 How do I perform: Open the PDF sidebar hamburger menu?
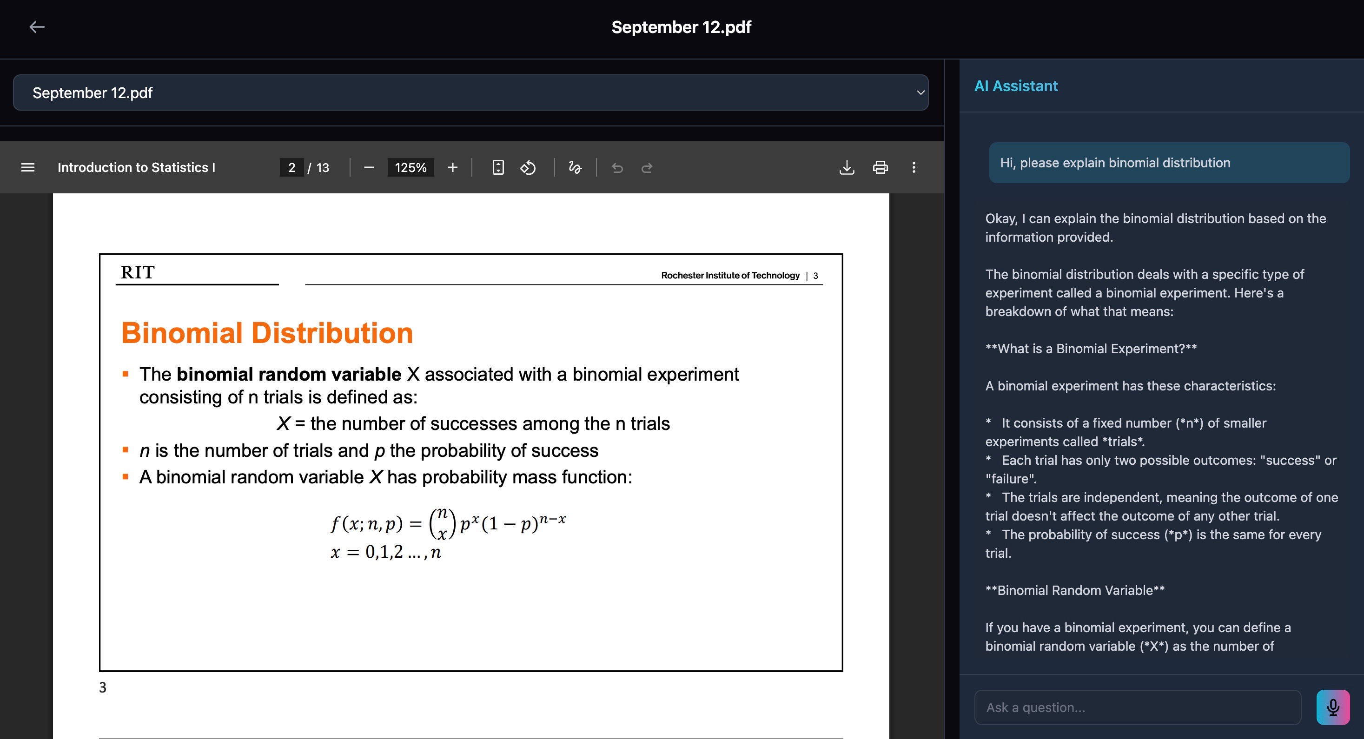[x=27, y=168]
